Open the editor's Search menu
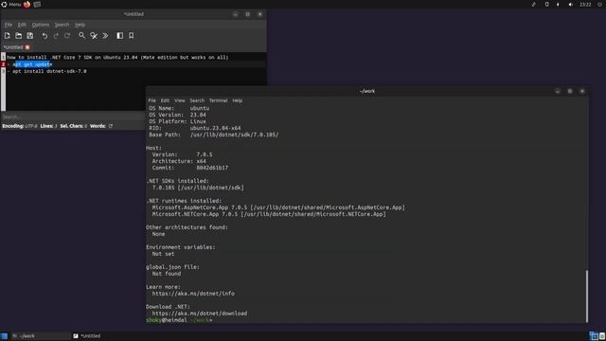The image size is (606, 341). pos(62,25)
